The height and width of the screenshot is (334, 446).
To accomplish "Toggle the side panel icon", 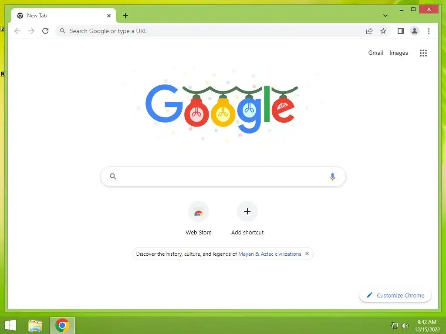I will [401, 31].
